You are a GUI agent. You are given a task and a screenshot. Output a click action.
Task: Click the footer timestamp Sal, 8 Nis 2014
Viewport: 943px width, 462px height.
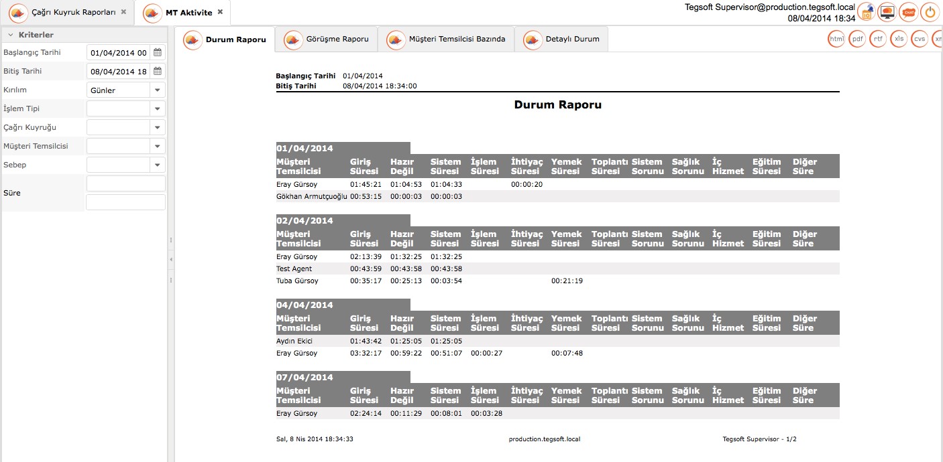(x=315, y=439)
